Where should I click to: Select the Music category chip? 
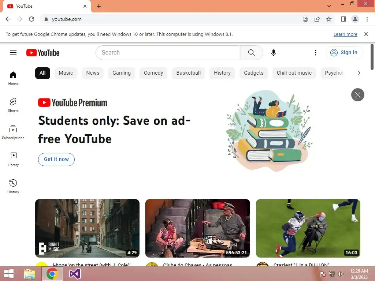(x=66, y=73)
